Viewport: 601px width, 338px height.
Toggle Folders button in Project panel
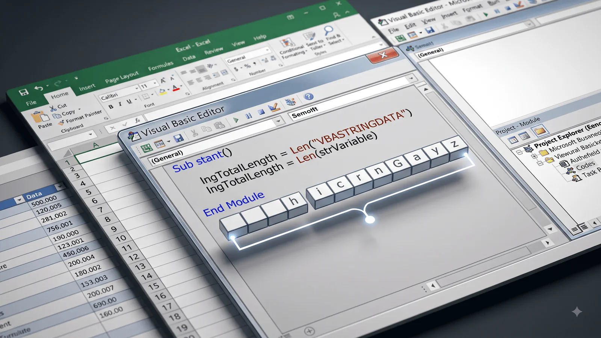click(x=540, y=131)
